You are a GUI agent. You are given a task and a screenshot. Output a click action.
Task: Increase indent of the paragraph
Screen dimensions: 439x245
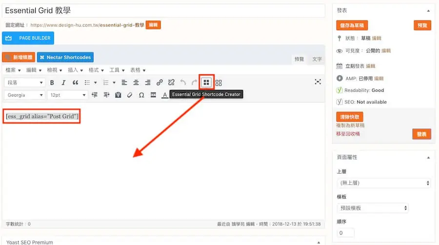coord(106,95)
